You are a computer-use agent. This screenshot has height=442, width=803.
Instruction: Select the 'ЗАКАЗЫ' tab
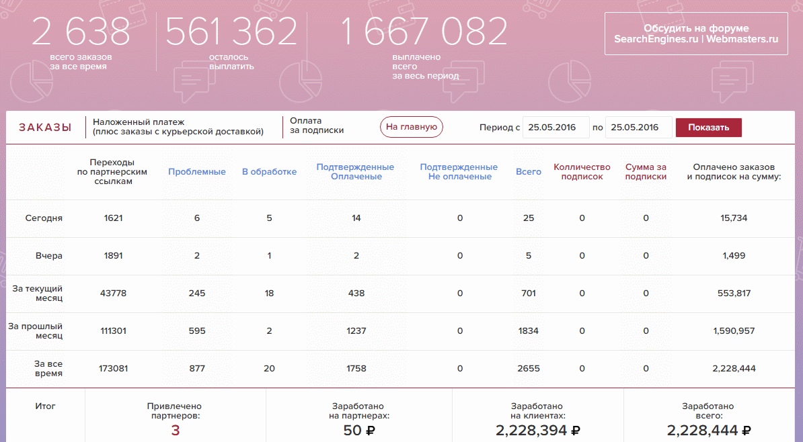45,128
